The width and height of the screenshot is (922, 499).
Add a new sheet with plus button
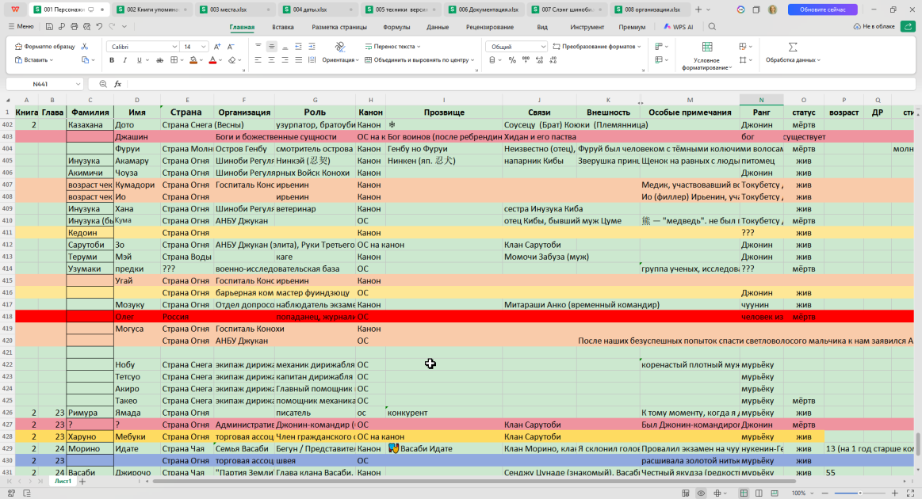82,482
